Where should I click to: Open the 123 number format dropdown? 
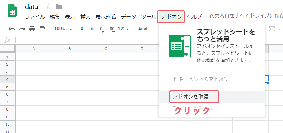point(123,29)
